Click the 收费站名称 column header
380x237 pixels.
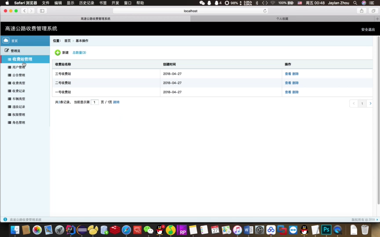(x=63, y=65)
